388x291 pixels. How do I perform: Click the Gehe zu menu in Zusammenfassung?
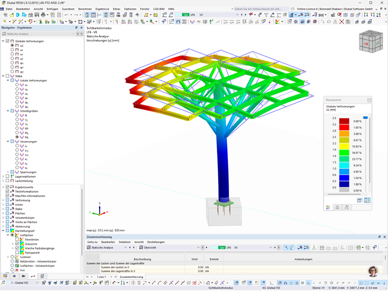(92, 242)
